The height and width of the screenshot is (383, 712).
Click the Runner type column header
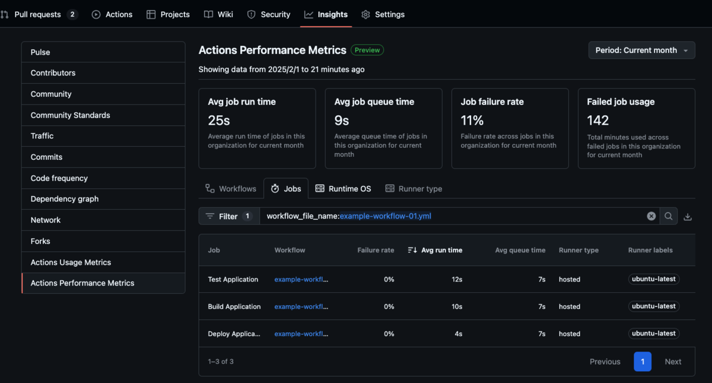(x=578, y=250)
